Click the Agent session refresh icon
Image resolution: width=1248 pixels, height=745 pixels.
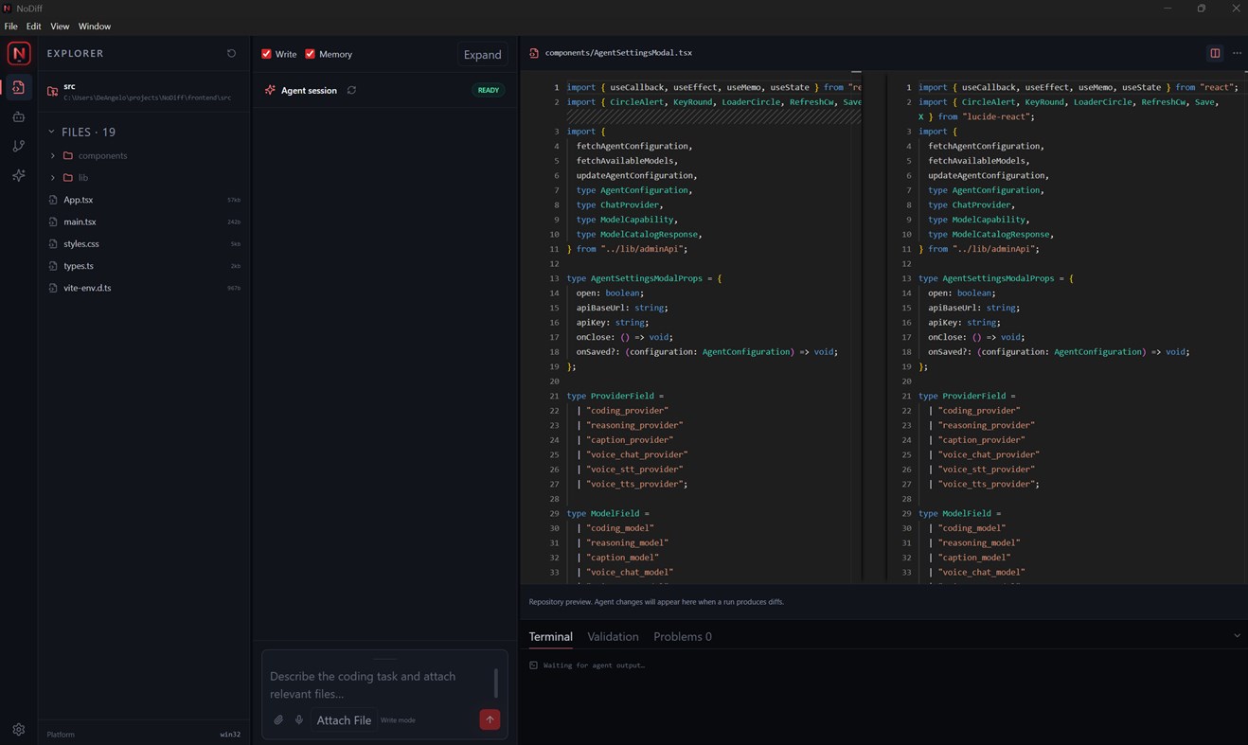pyautogui.click(x=351, y=90)
